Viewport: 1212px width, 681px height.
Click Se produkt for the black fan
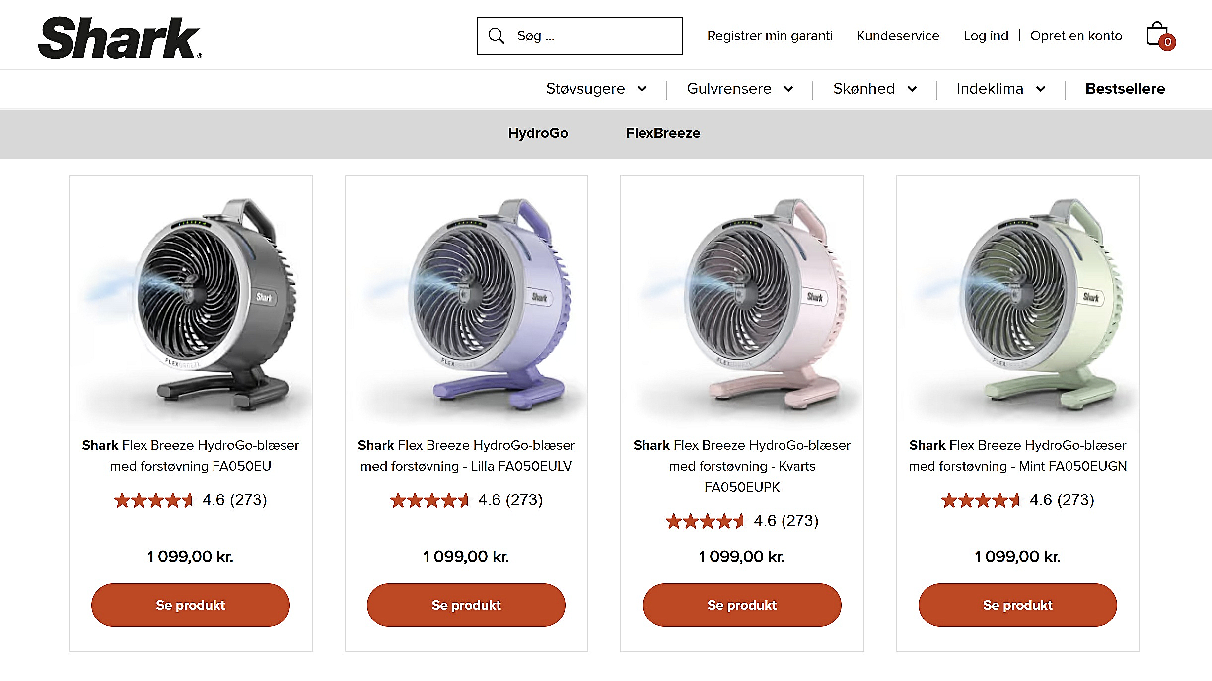[190, 605]
